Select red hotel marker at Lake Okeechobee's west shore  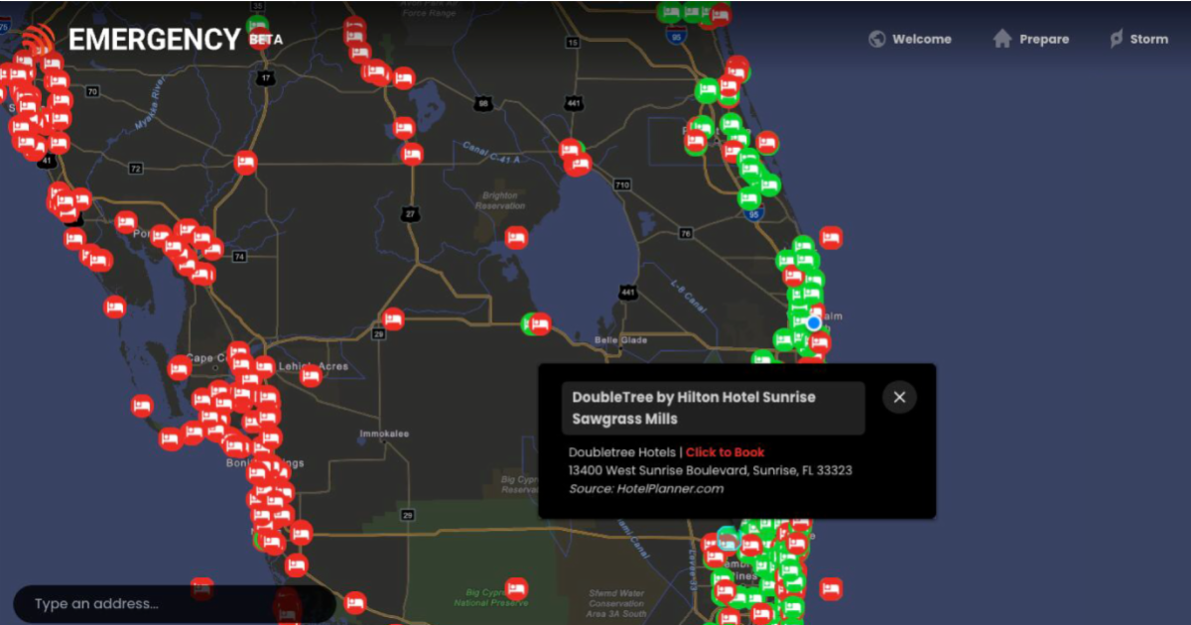pos(516,237)
